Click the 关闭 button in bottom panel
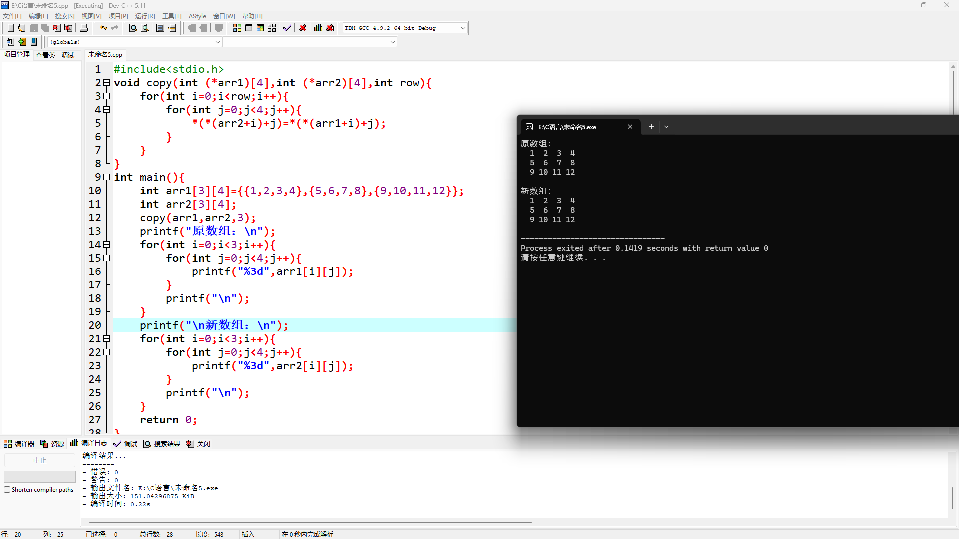 click(x=198, y=444)
